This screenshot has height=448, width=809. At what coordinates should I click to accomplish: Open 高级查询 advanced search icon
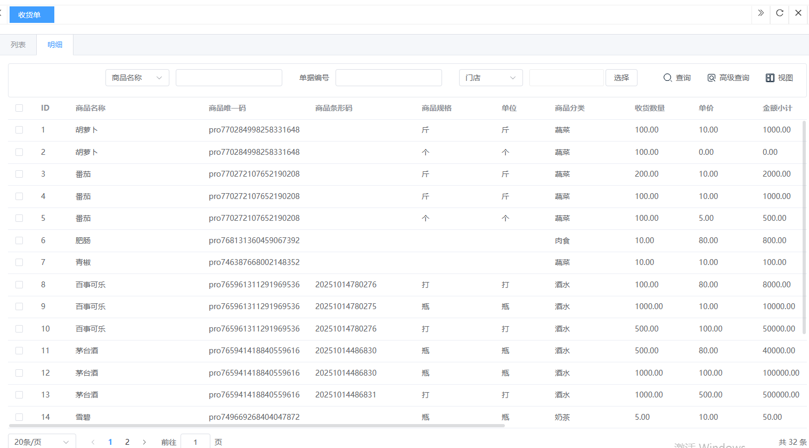pyautogui.click(x=711, y=78)
